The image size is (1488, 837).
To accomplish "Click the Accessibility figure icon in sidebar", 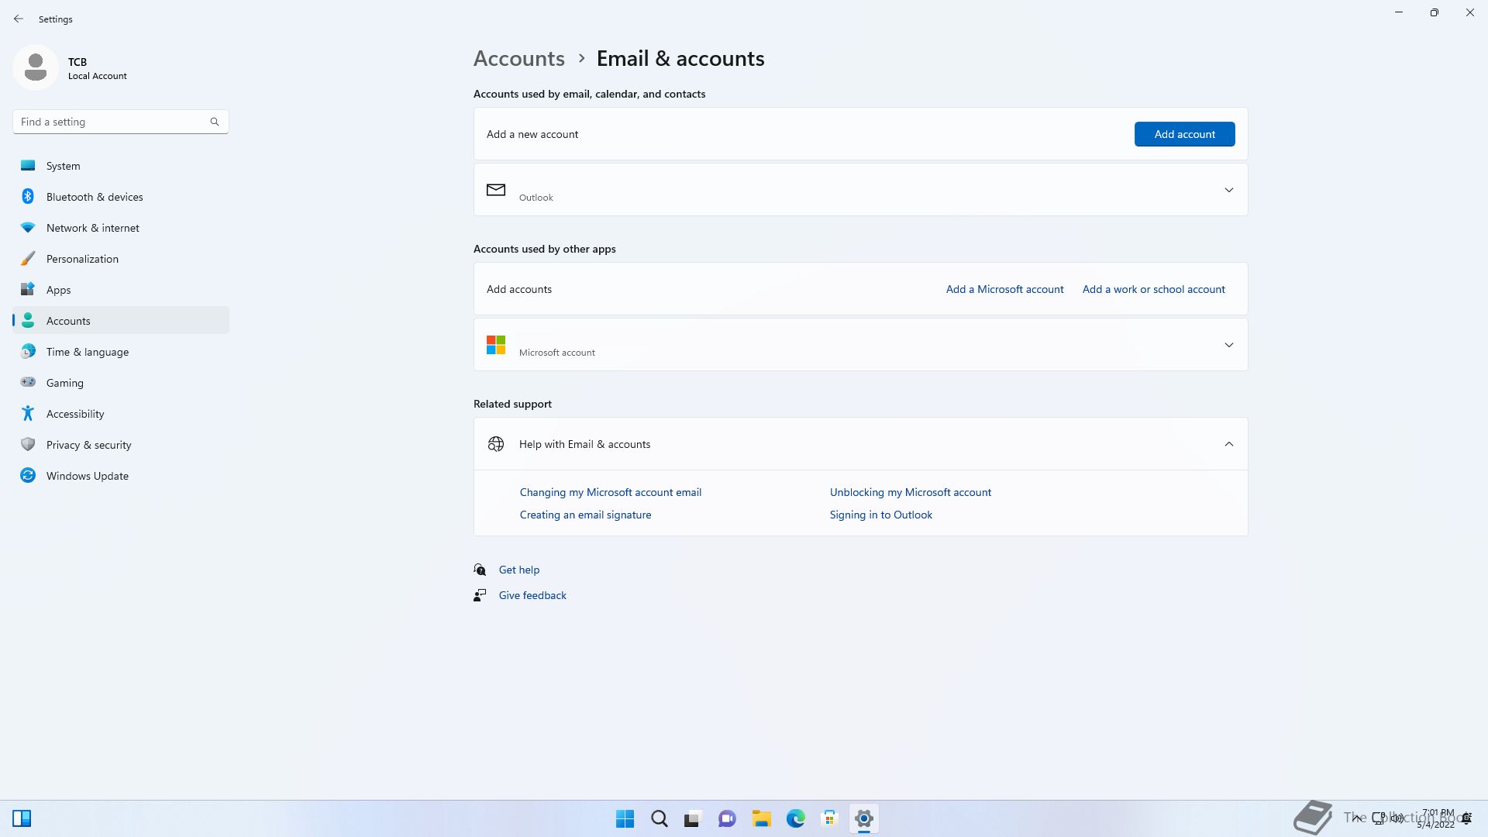I will pos(28,414).
